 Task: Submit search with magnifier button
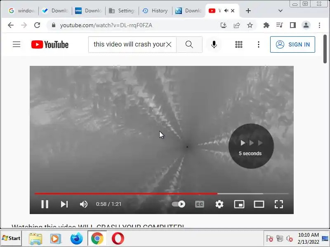[x=189, y=44]
